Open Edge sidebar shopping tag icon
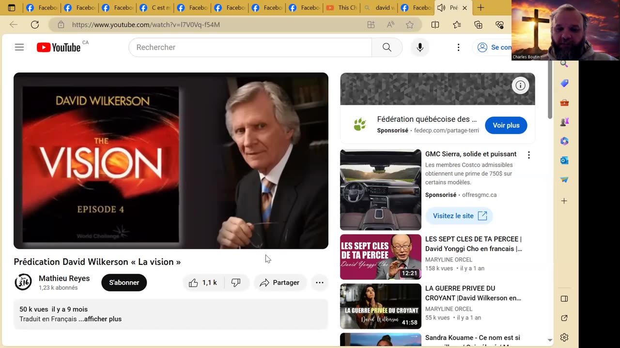Screen dimensions: 620x348 (564, 83)
